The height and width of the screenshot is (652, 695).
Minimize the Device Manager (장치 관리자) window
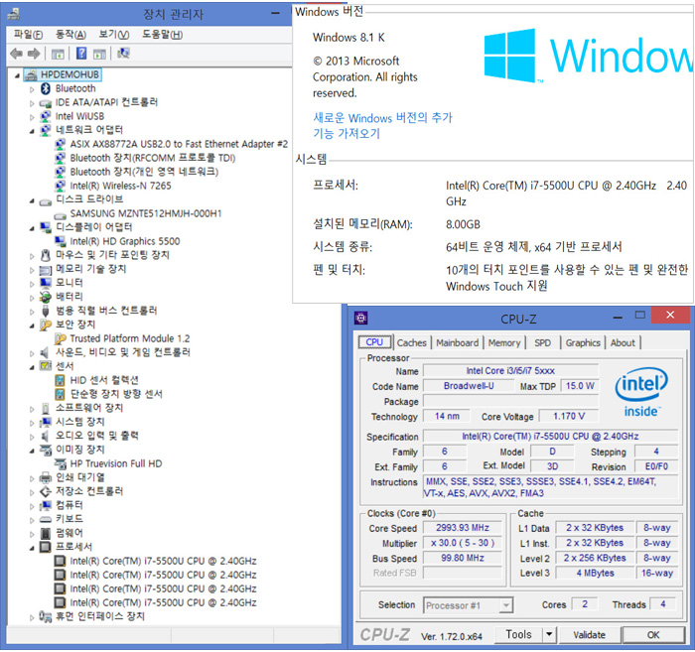[275, 14]
